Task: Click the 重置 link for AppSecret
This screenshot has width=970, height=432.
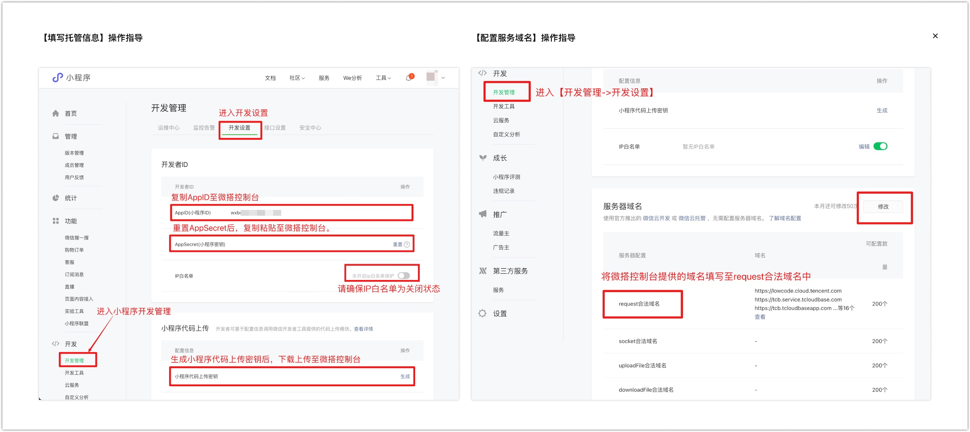Action: coord(397,244)
